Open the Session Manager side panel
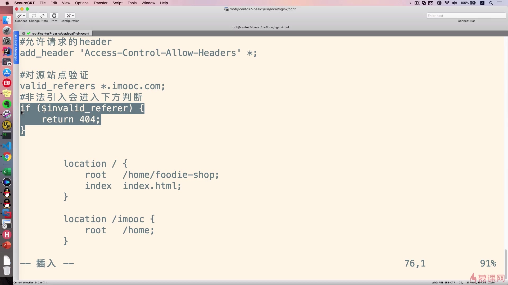The width and height of the screenshot is (508, 285). point(16,47)
